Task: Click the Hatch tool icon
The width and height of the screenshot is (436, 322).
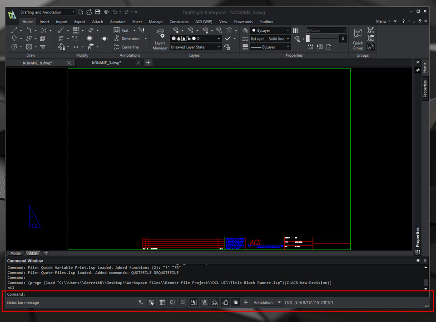Action: click(x=29, y=47)
